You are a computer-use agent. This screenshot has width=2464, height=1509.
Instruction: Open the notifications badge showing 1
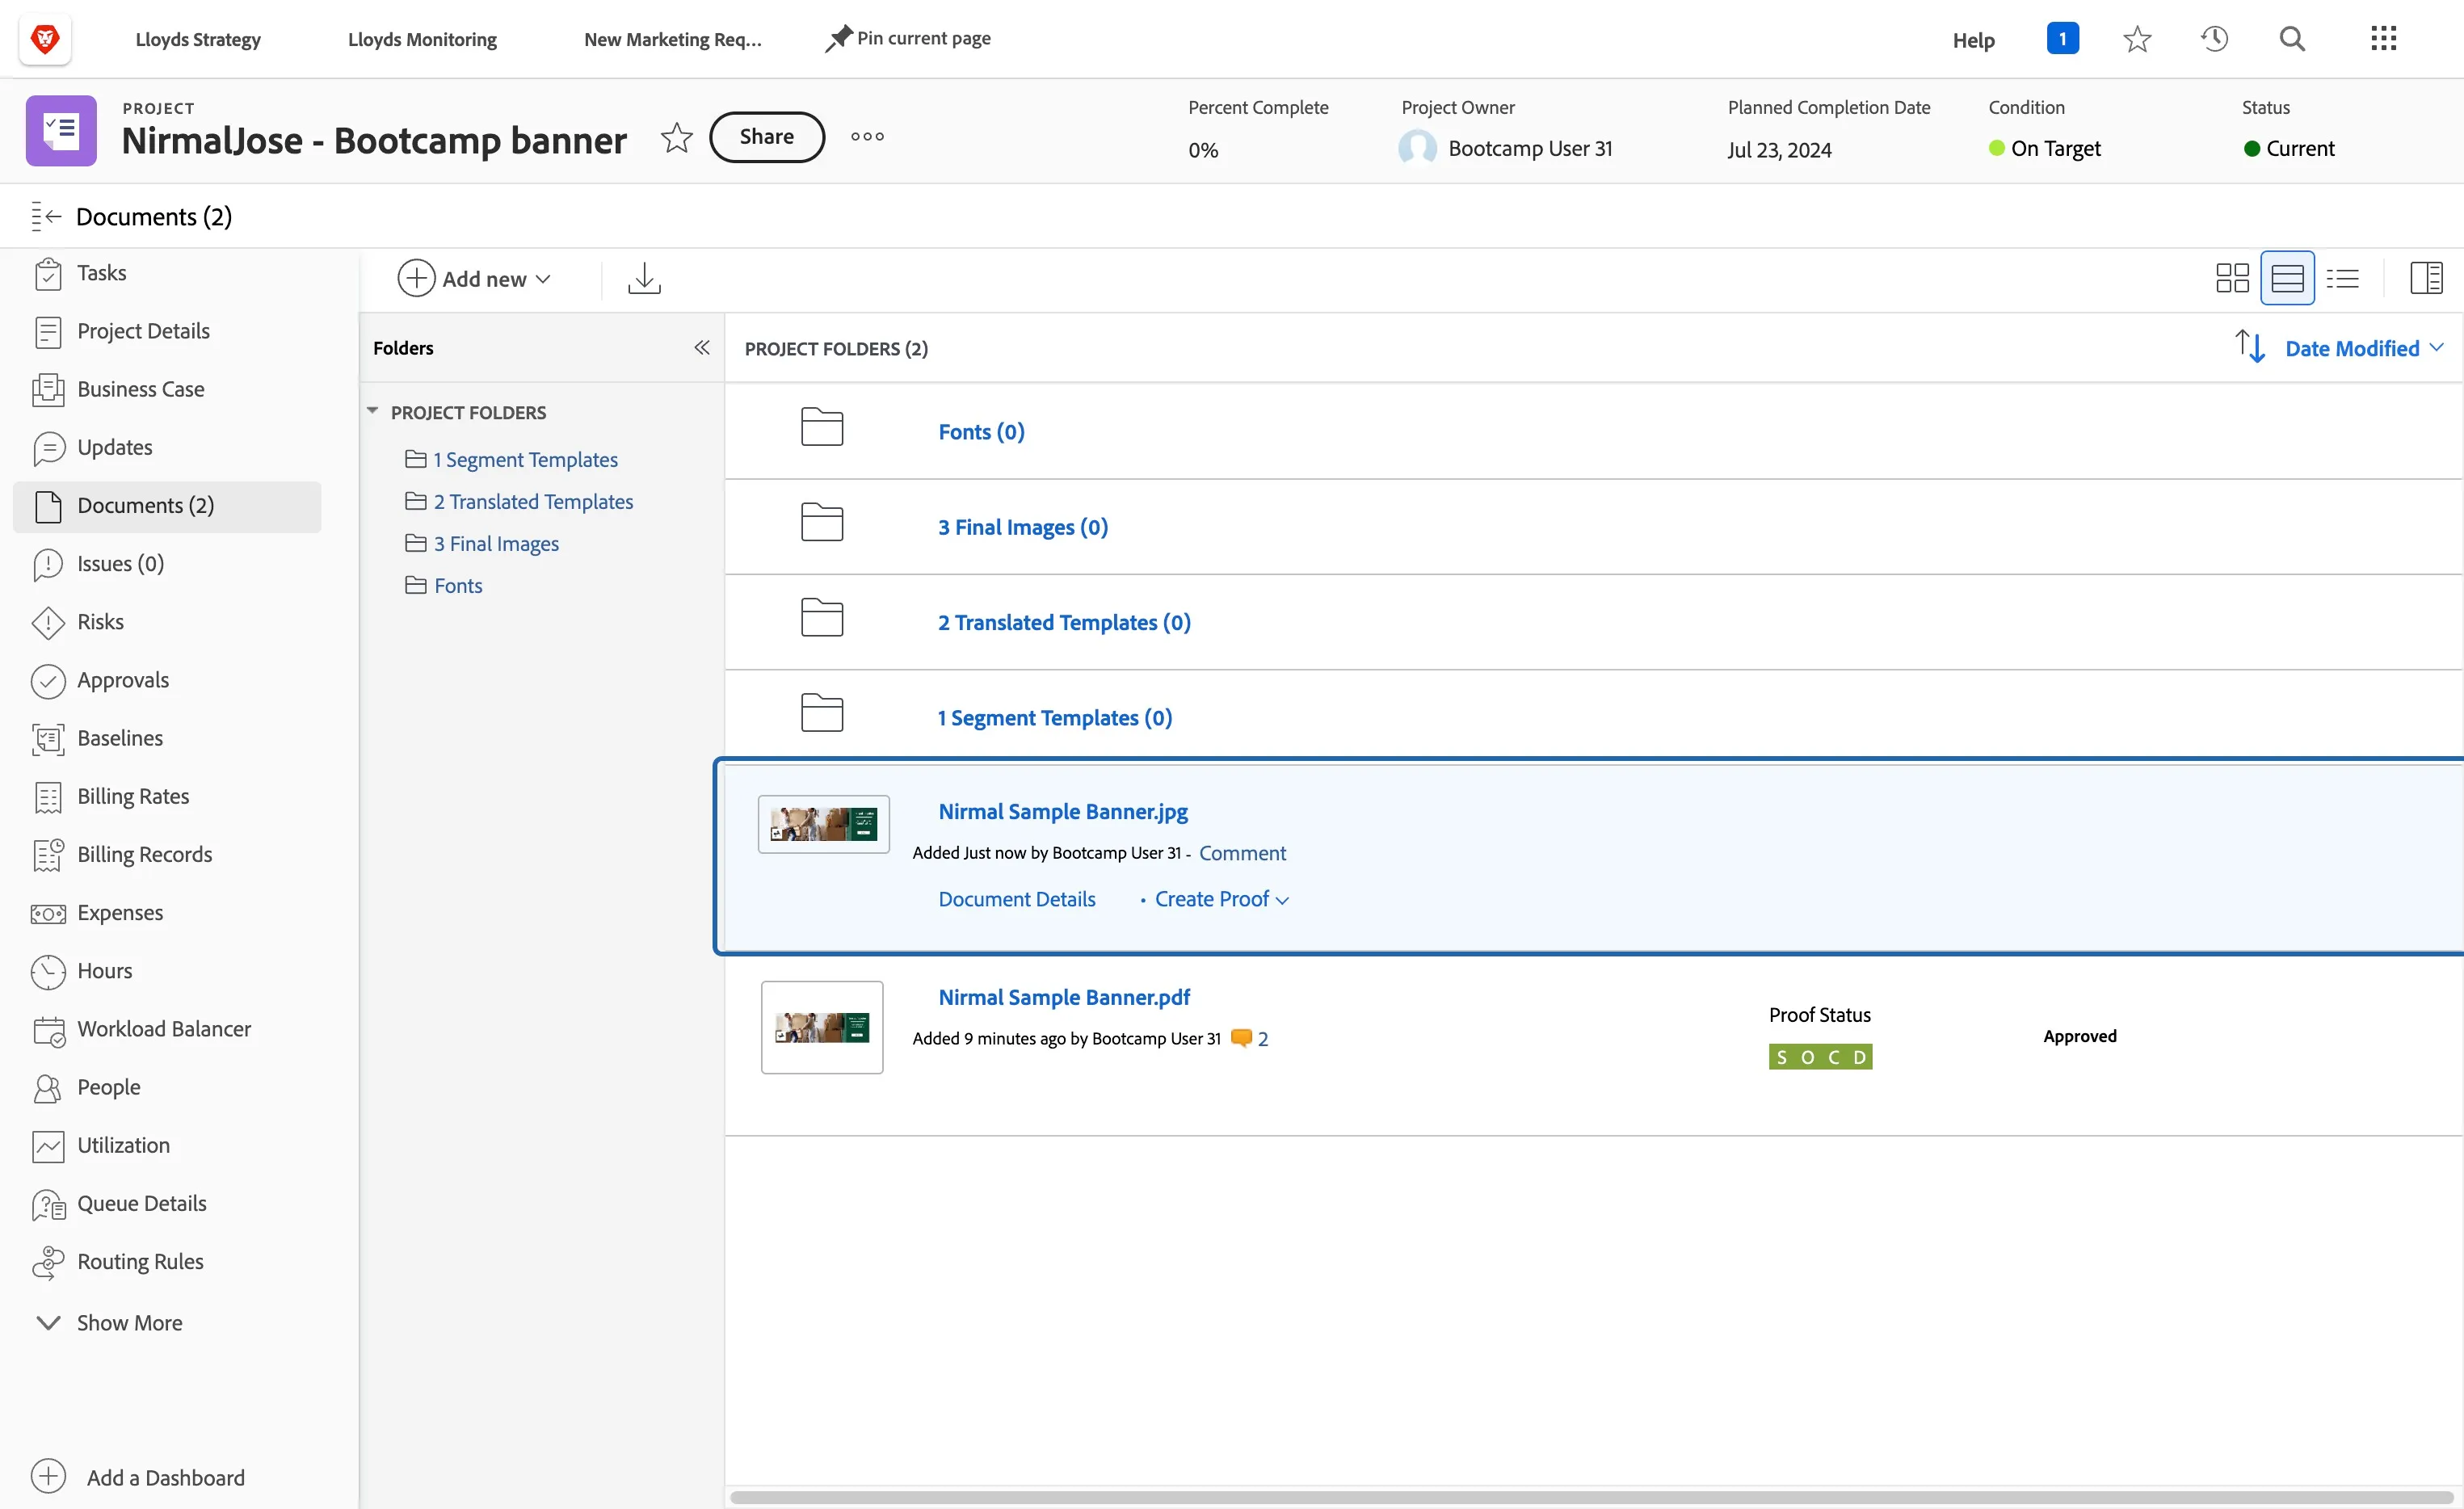2062,39
